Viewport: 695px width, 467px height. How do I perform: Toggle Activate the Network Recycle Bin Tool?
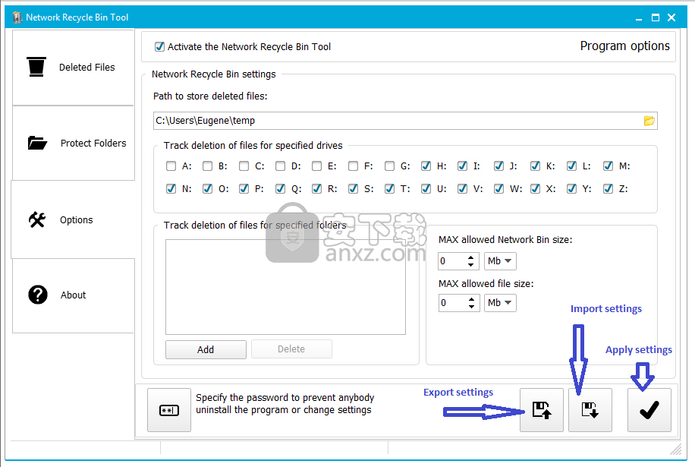coord(159,46)
